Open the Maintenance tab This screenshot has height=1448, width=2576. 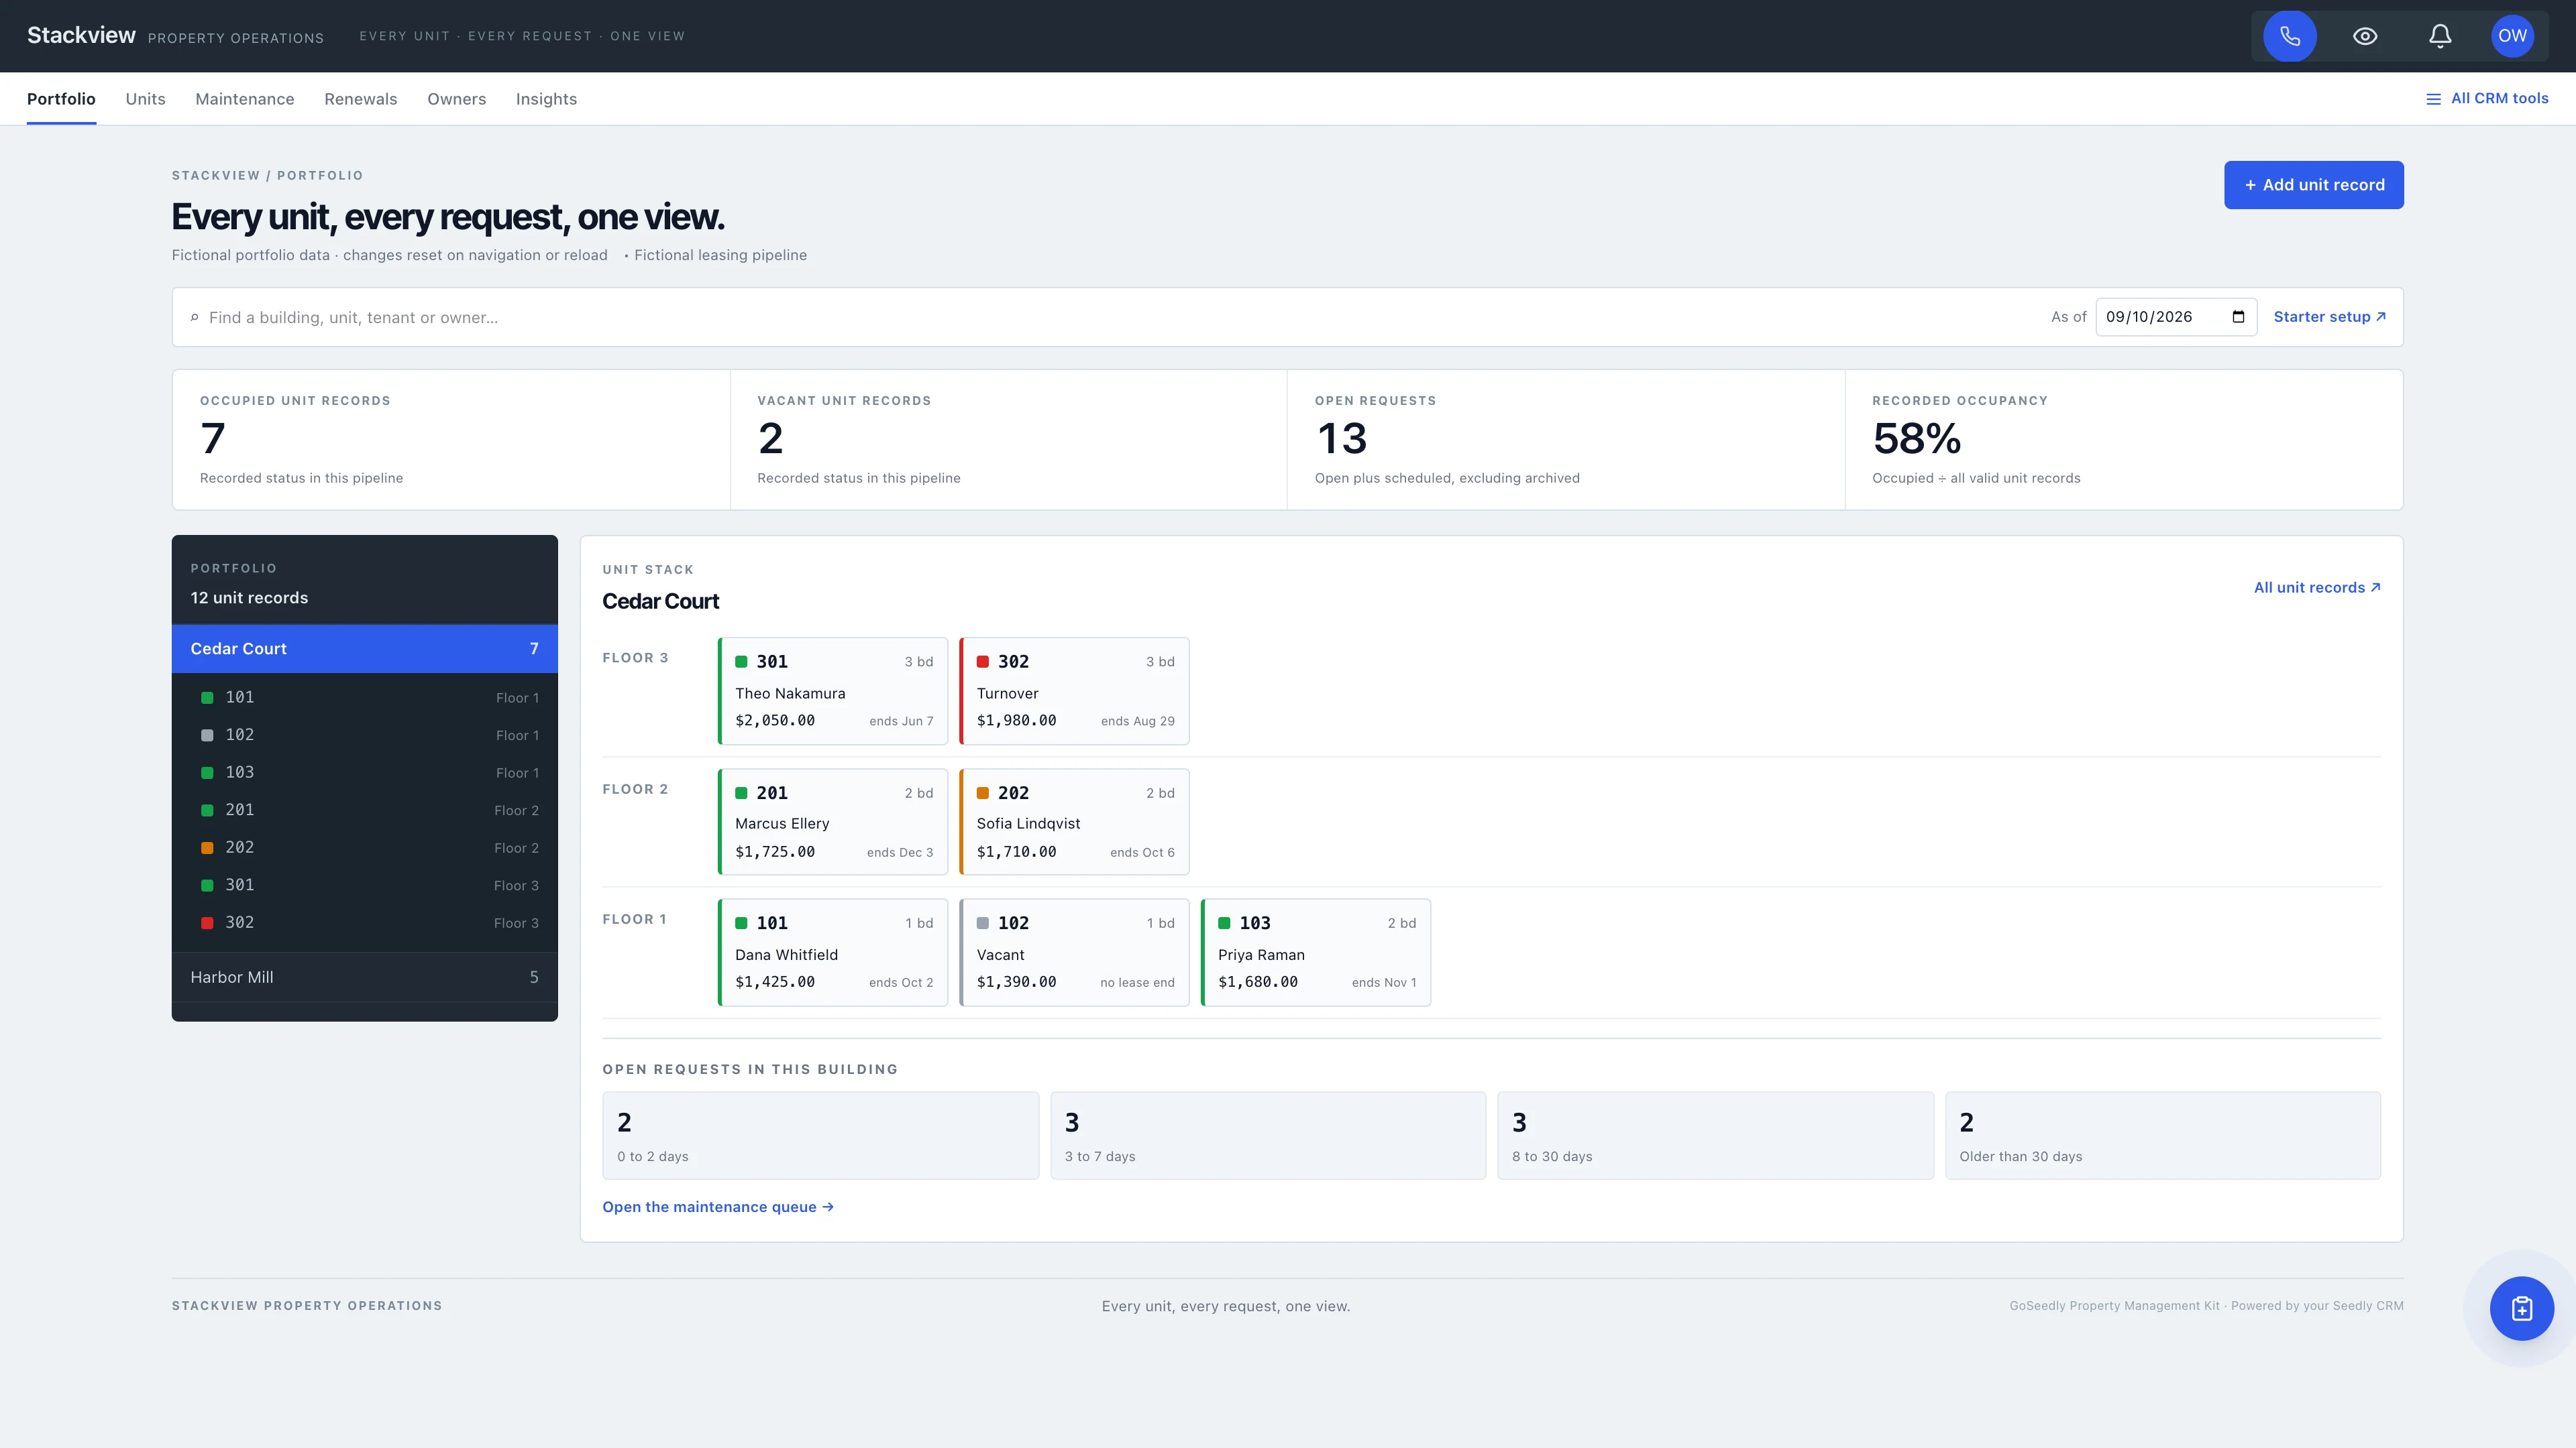click(x=245, y=99)
